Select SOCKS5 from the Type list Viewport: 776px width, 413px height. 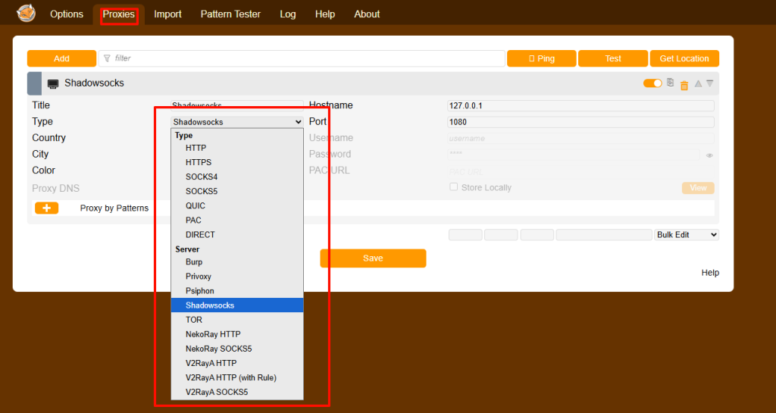202,191
